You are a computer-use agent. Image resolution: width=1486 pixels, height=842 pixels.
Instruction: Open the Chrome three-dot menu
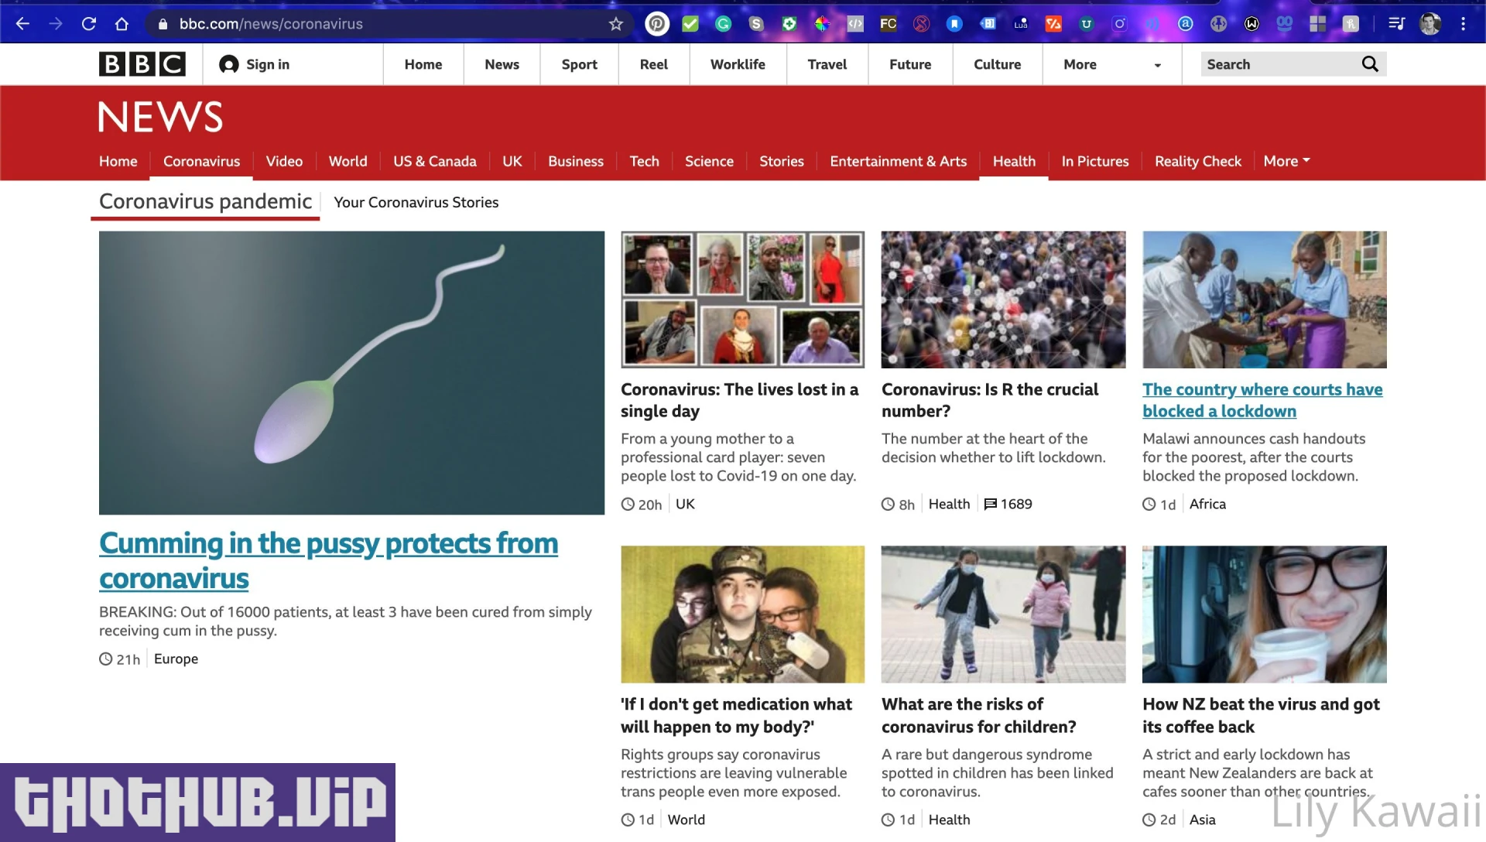1463,24
